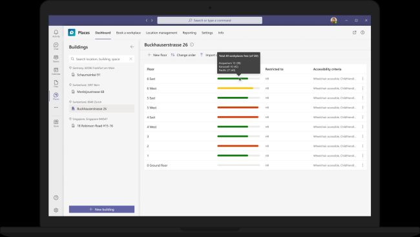
Task: Select the 5 East floor row label
Action: point(151,98)
